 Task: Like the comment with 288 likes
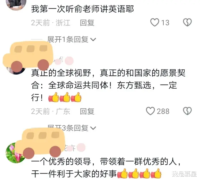coord(150,111)
